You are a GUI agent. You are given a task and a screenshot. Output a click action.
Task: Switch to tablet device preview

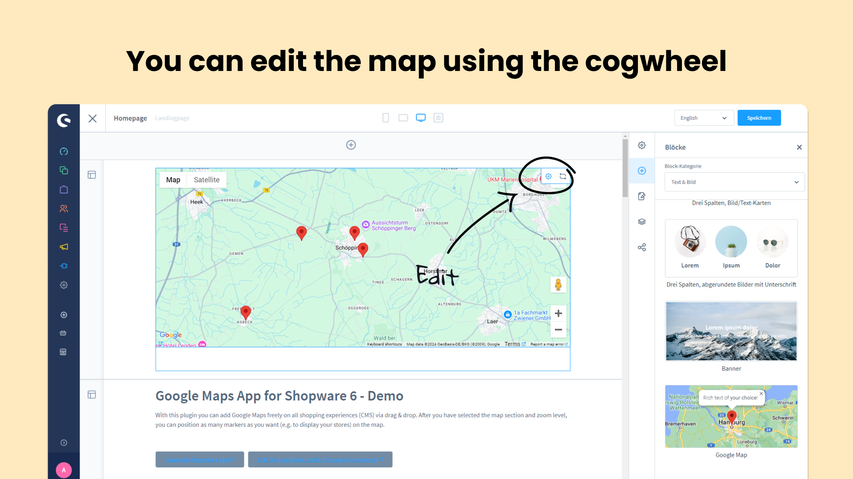pos(403,118)
